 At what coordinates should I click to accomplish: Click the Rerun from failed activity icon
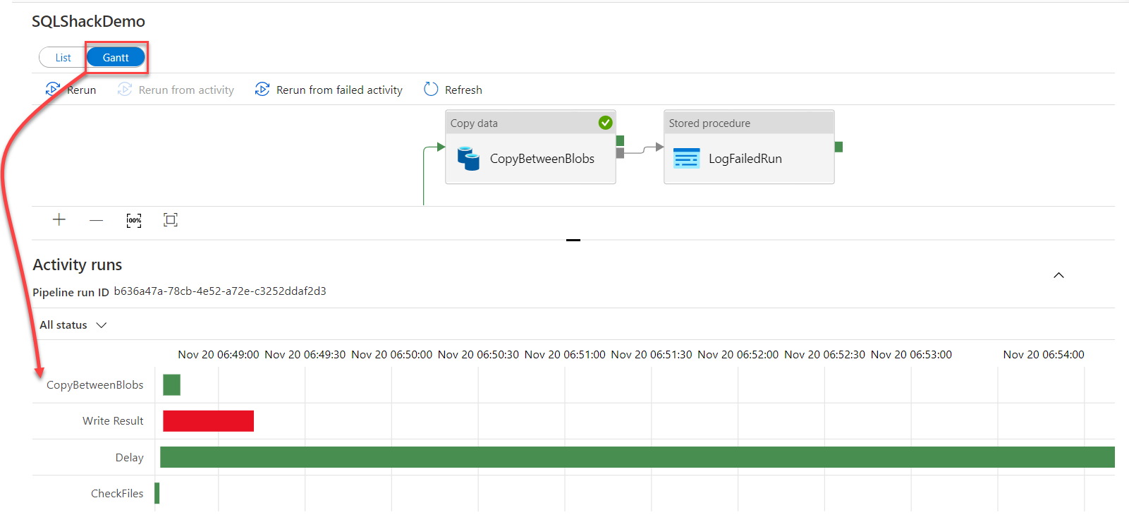(262, 89)
